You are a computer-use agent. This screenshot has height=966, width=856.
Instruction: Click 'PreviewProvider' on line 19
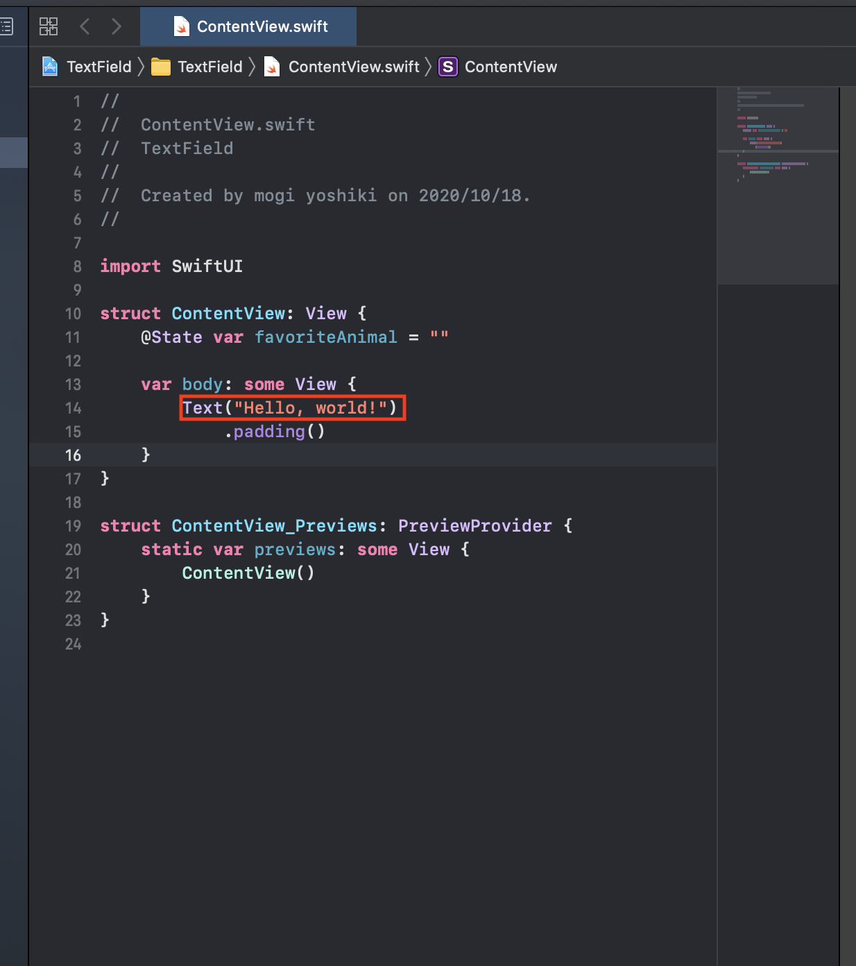[x=475, y=526]
